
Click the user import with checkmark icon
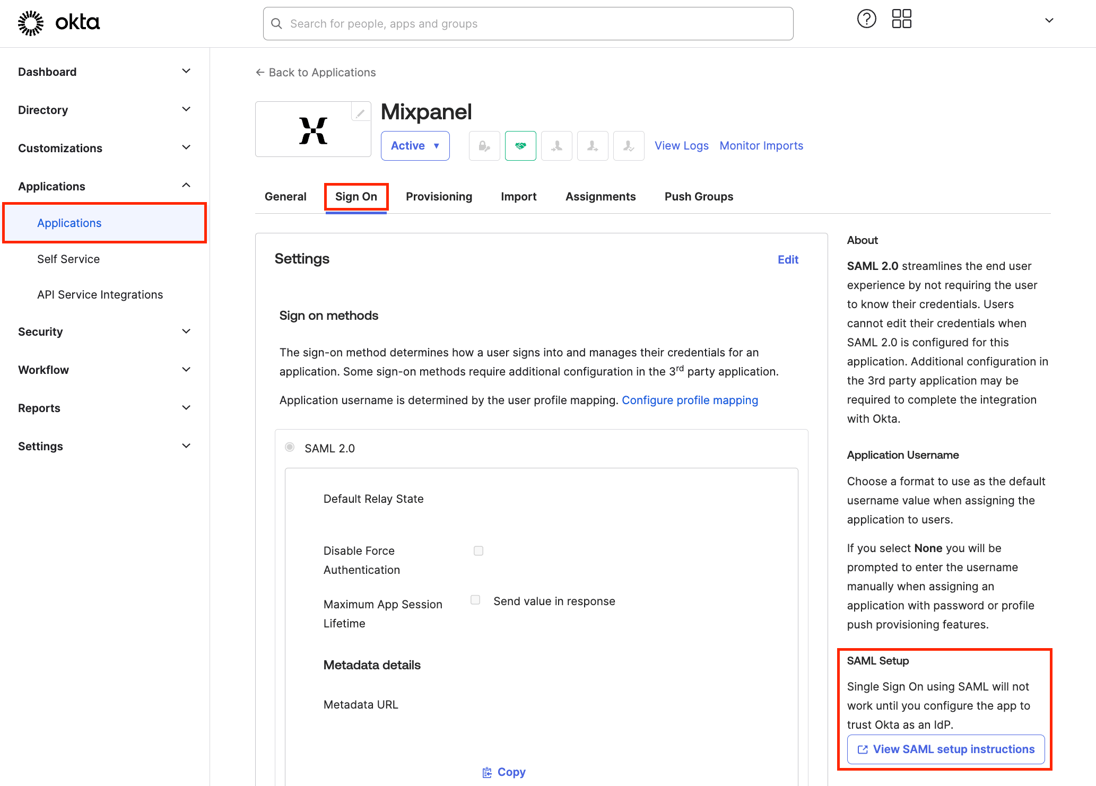pyautogui.click(x=629, y=145)
